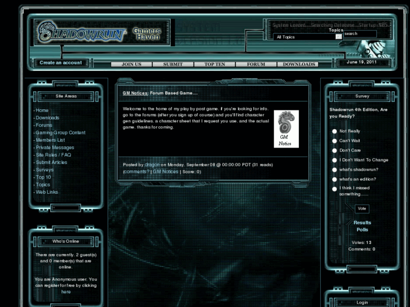This screenshot has width=410, height=307.
Task: View the survey Results link
Action: 362,223
